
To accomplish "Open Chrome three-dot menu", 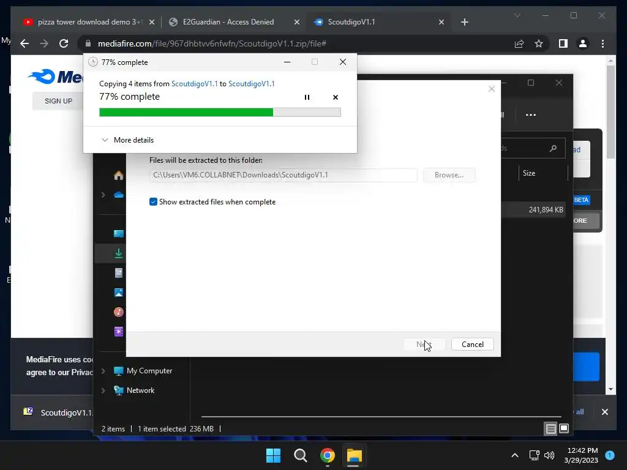I will pyautogui.click(x=603, y=43).
